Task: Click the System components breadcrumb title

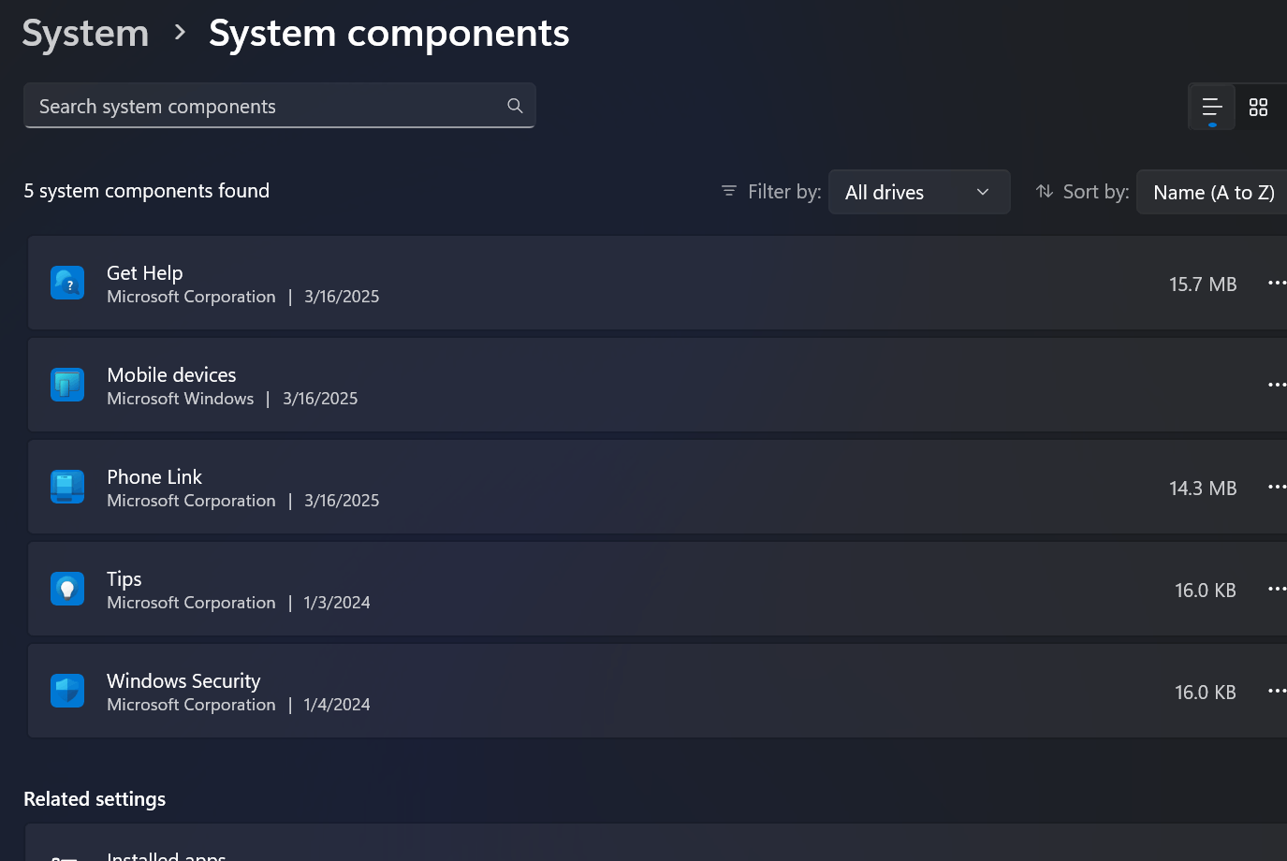Action: click(x=388, y=34)
